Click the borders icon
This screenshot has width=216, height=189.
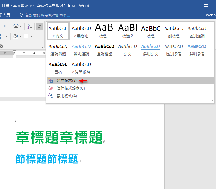[x=26, y=36]
